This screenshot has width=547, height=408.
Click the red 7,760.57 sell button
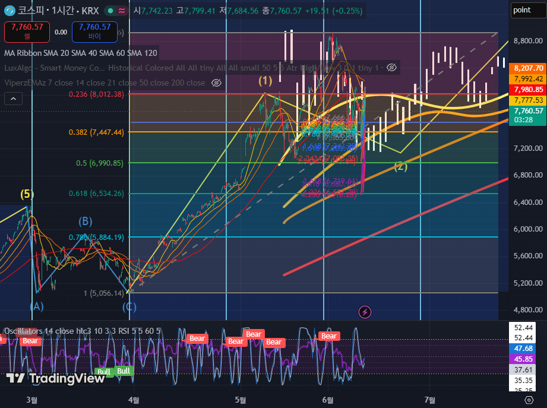(27, 31)
